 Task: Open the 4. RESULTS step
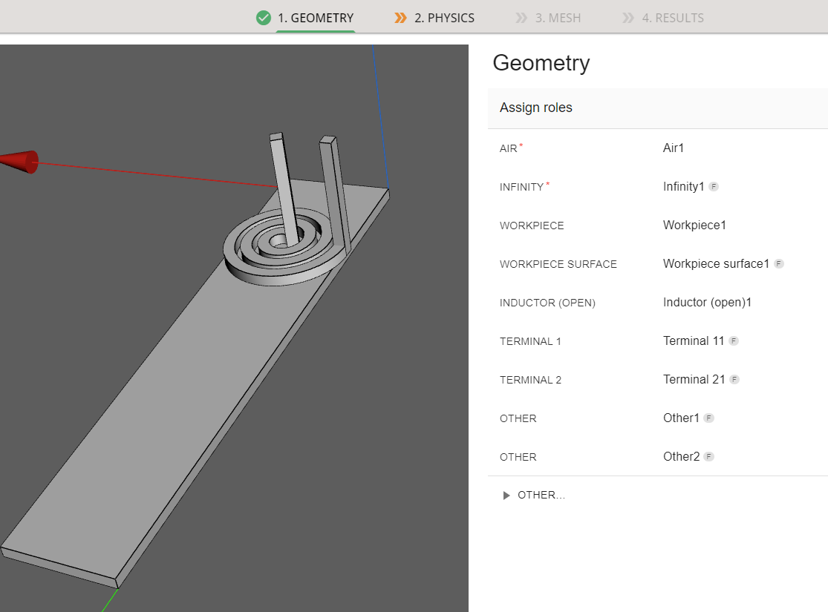tap(672, 18)
